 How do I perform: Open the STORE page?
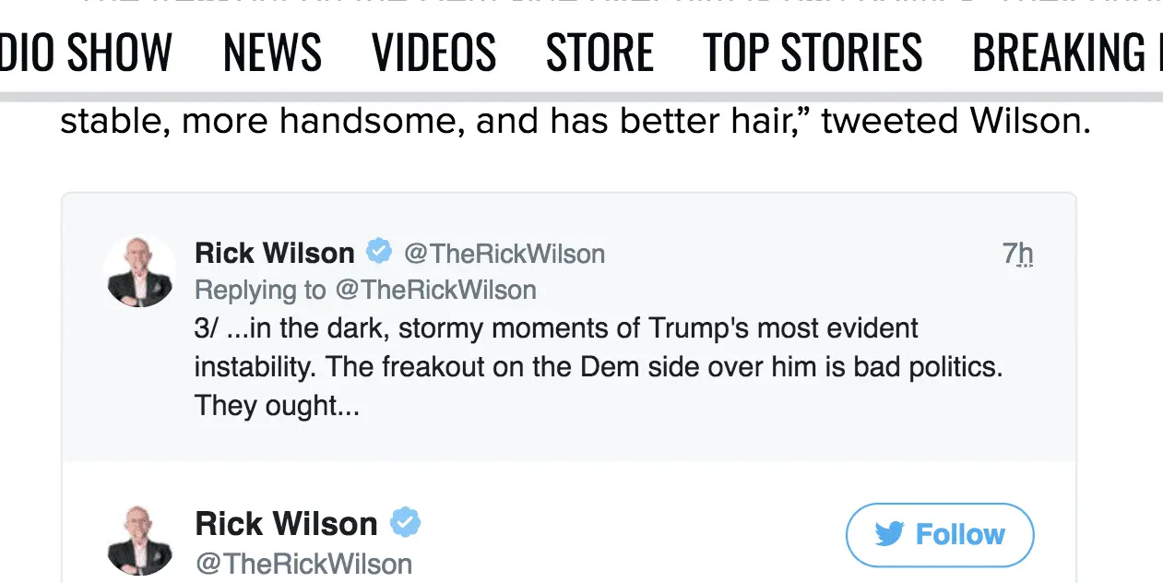click(x=599, y=53)
